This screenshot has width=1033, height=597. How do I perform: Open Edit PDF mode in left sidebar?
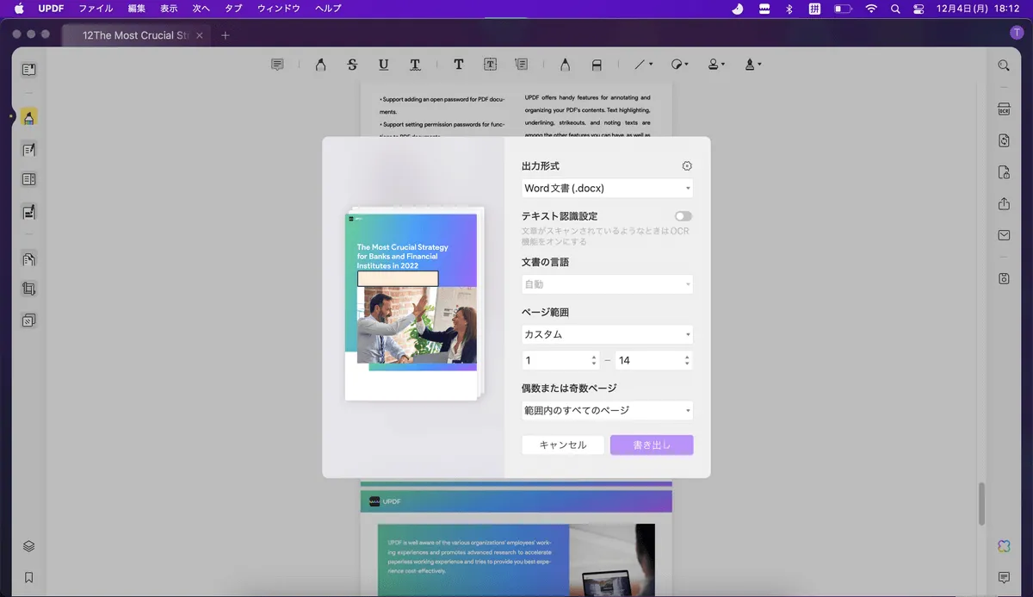(x=28, y=149)
